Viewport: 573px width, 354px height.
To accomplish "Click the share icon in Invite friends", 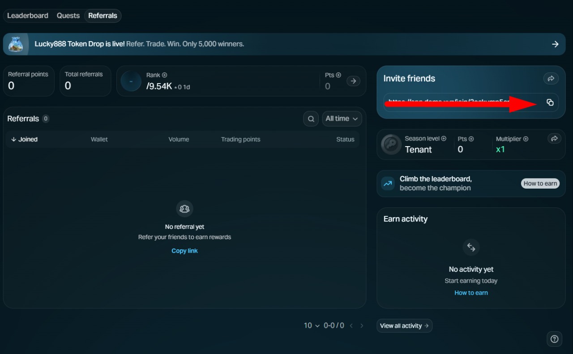I will pyautogui.click(x=551, y=79).
